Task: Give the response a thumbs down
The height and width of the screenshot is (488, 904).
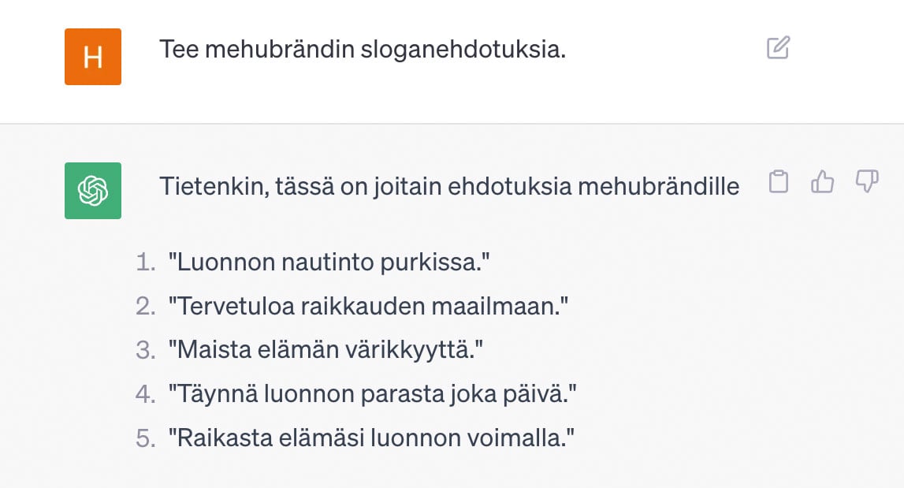Action: click(x=866, y=181)
